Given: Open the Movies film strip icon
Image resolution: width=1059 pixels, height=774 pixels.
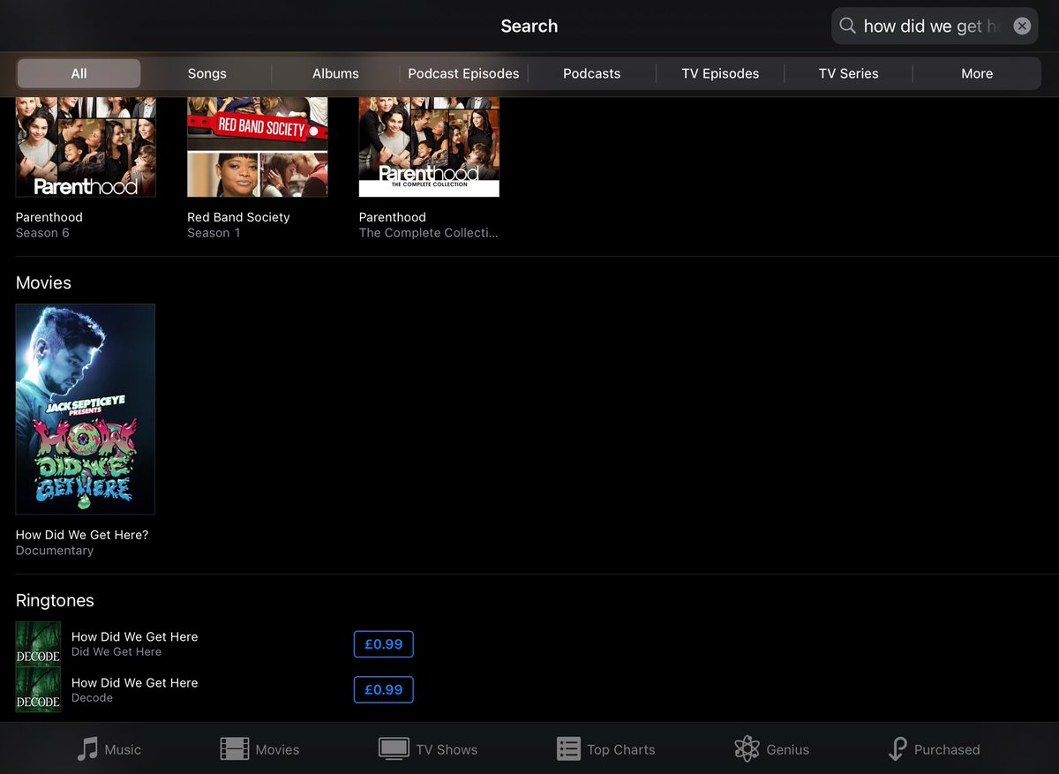Looking at the screenshot, I should pyautogui.click(x=235, y=749).
